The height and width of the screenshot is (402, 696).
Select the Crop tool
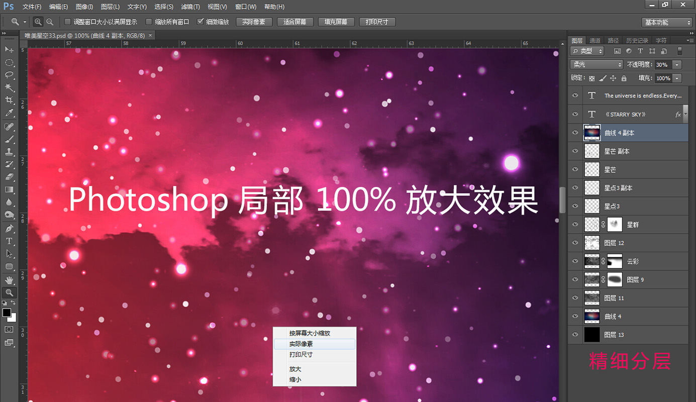pyautogui.click(x=9, y=100)
